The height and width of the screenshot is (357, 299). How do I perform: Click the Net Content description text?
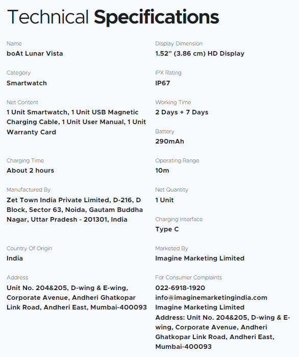[76, 122]
